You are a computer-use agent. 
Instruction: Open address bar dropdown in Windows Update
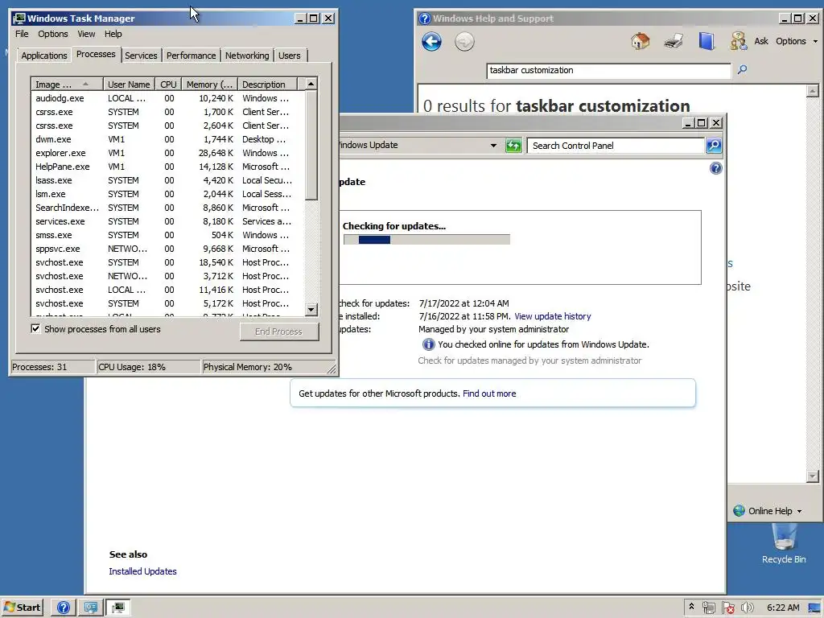tap(493, 145)
